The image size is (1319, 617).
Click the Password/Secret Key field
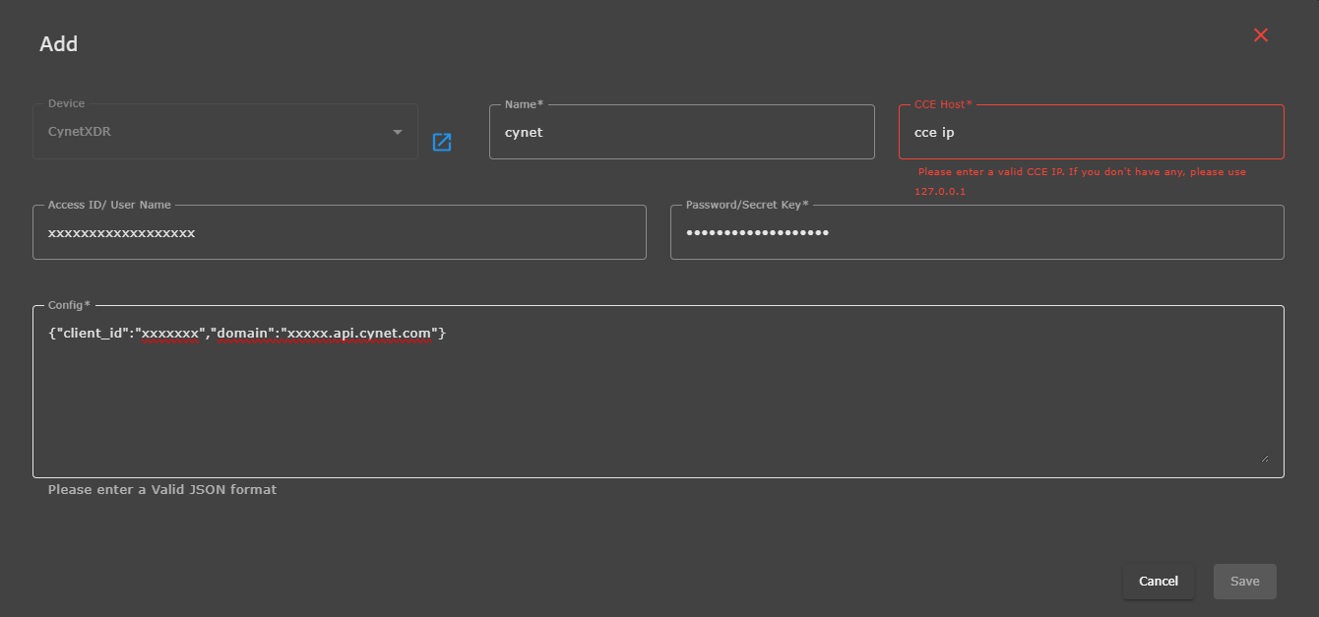(x=977, y=232)
